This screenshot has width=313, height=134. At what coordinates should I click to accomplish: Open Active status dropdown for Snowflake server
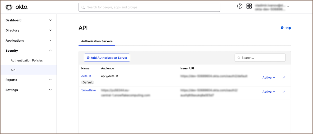tap(269, 92)
